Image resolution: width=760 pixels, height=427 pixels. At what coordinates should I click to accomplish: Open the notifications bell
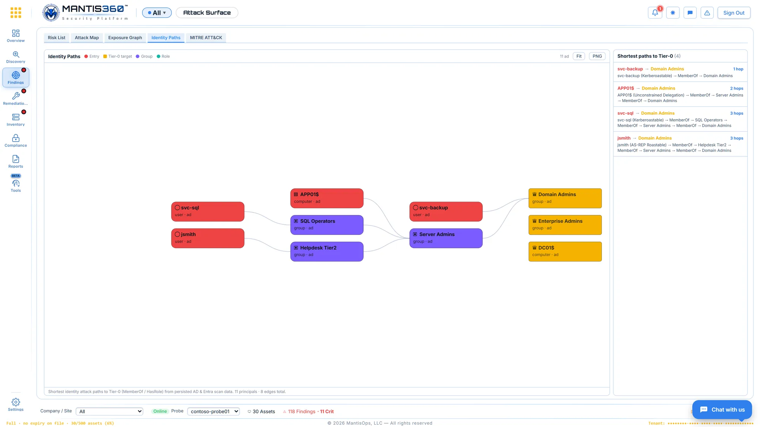655,13
